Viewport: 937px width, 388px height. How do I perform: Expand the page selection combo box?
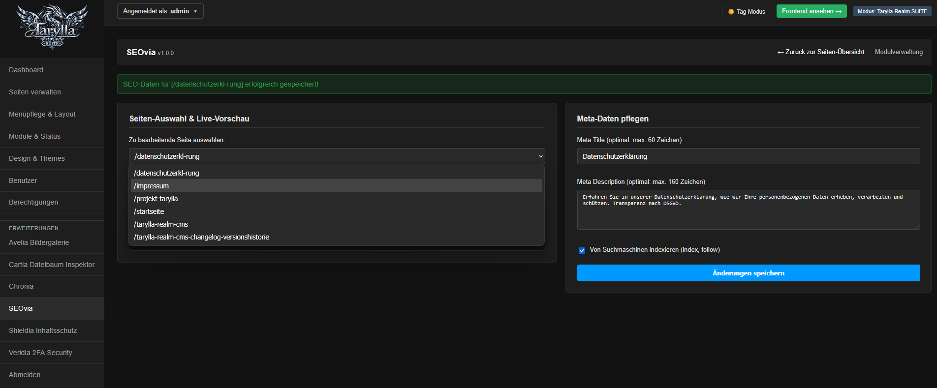click(337, 156)
